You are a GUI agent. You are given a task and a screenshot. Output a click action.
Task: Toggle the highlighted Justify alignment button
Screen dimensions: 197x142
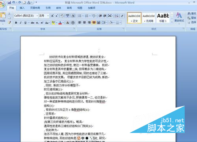pos(94,22)
